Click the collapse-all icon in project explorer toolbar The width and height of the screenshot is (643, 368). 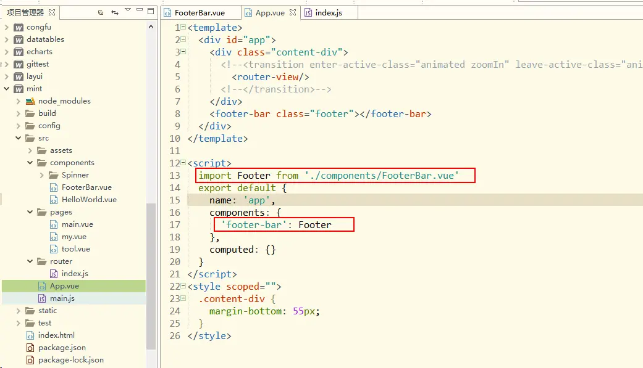point(101,13)
